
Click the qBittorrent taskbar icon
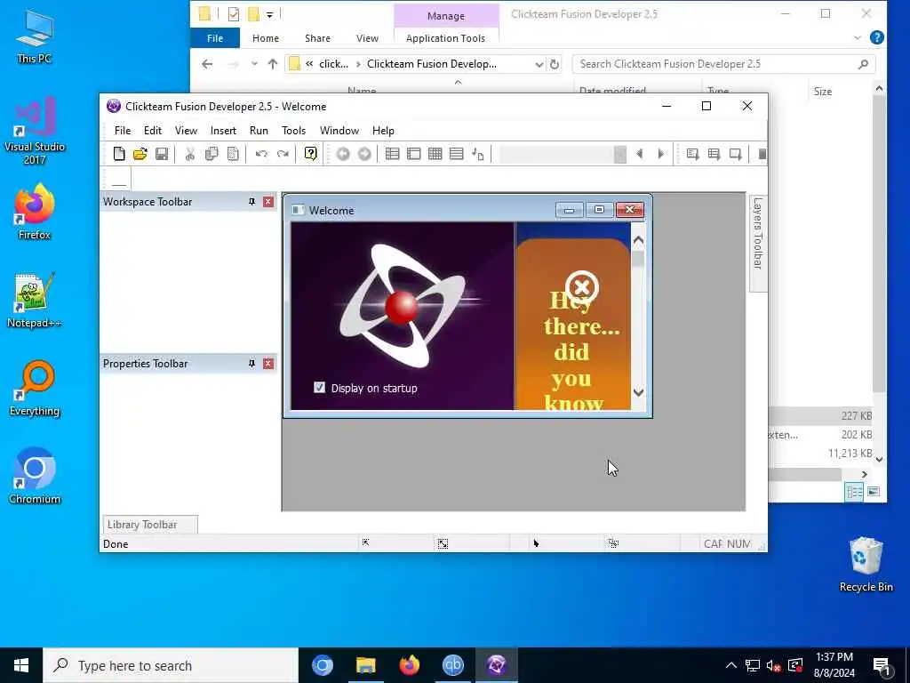click(x=452, y=665)
